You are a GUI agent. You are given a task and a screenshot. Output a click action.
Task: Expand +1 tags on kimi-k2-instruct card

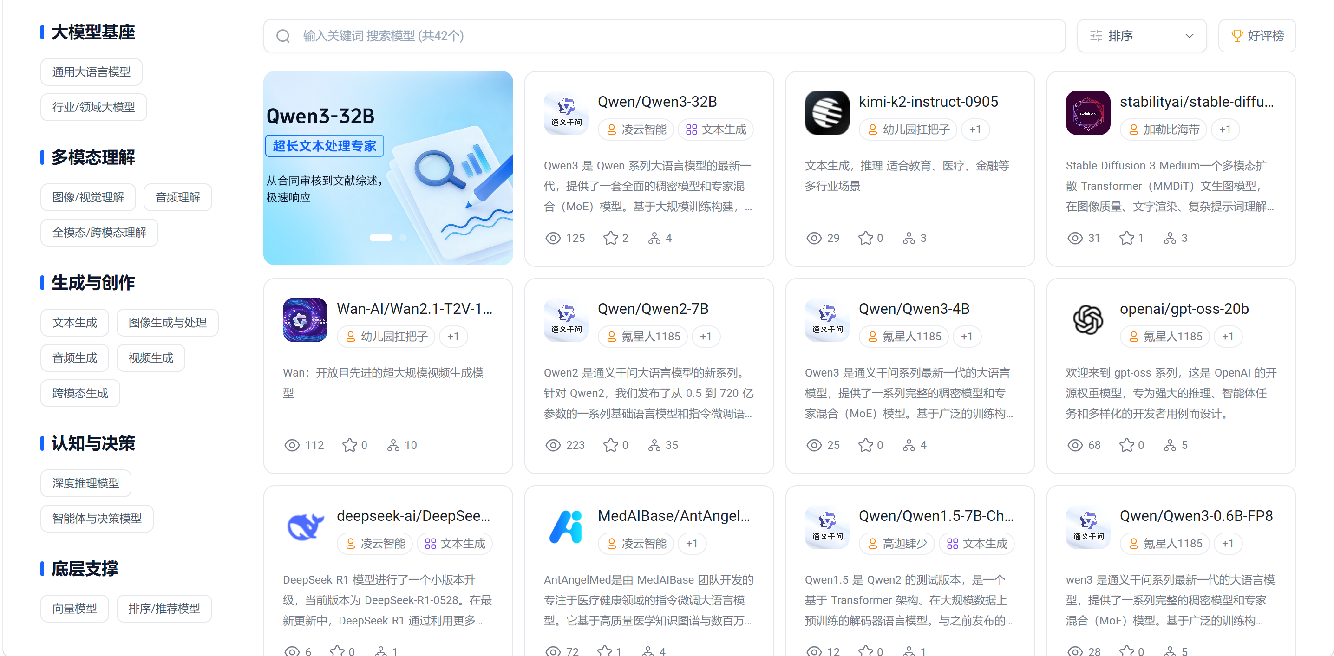[x=974, y=130]
